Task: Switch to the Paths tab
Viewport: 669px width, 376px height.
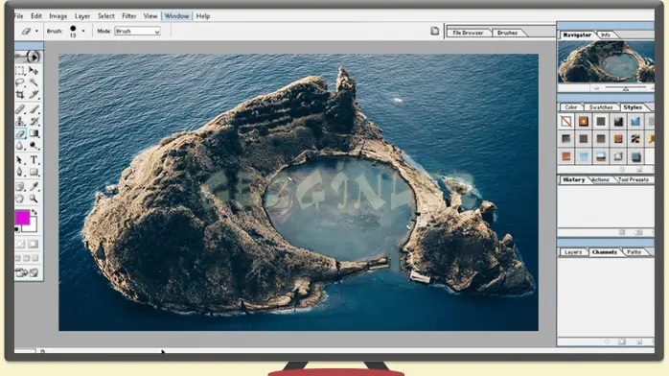Action: click(634, 252)
